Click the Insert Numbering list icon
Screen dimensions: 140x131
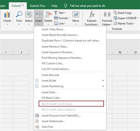pyautogui.click(x=37, y=86)
